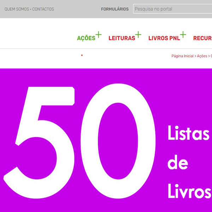Open the CONTACTOS link
This screenshot has height=212, width=212.
43,9
